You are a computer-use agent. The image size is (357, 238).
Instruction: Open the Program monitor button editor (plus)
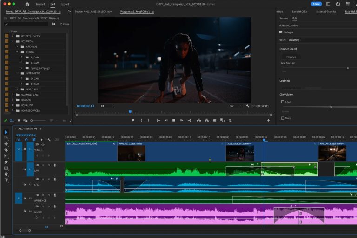click(268, 120)
